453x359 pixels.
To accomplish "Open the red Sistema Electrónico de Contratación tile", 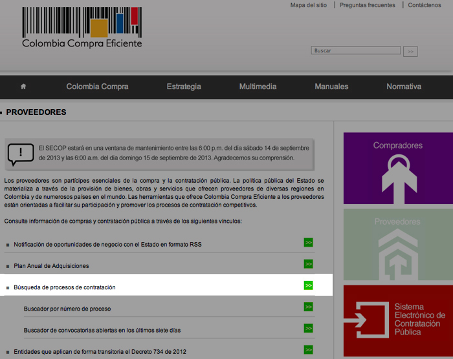I will (397, 320).
